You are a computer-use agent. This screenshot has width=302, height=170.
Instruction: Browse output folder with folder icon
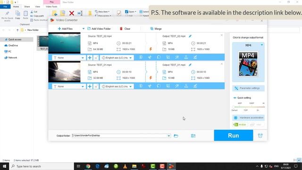176,136
